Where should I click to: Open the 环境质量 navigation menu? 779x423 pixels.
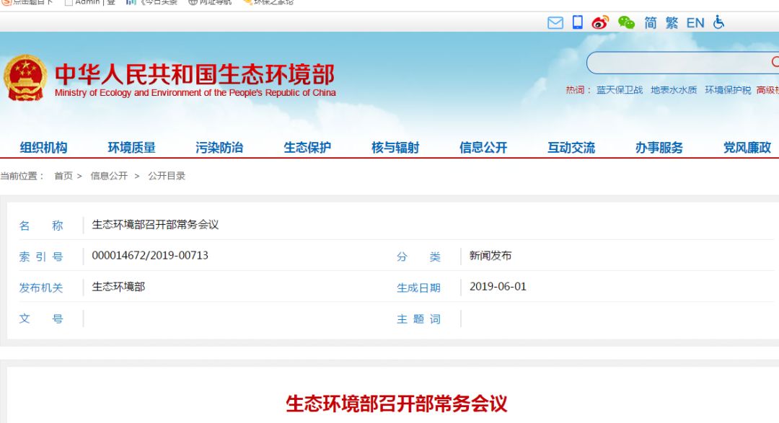pyautogui.click(x=131, y=148)
